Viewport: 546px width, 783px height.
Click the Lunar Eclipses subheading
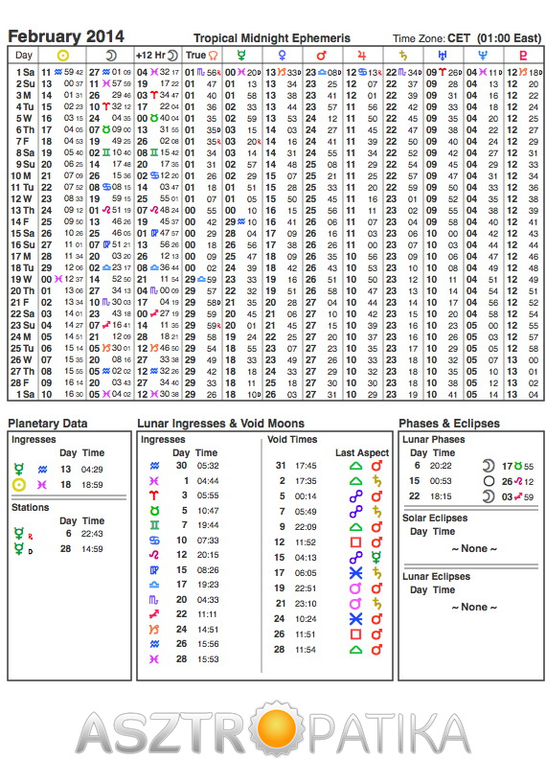(436, 576)
